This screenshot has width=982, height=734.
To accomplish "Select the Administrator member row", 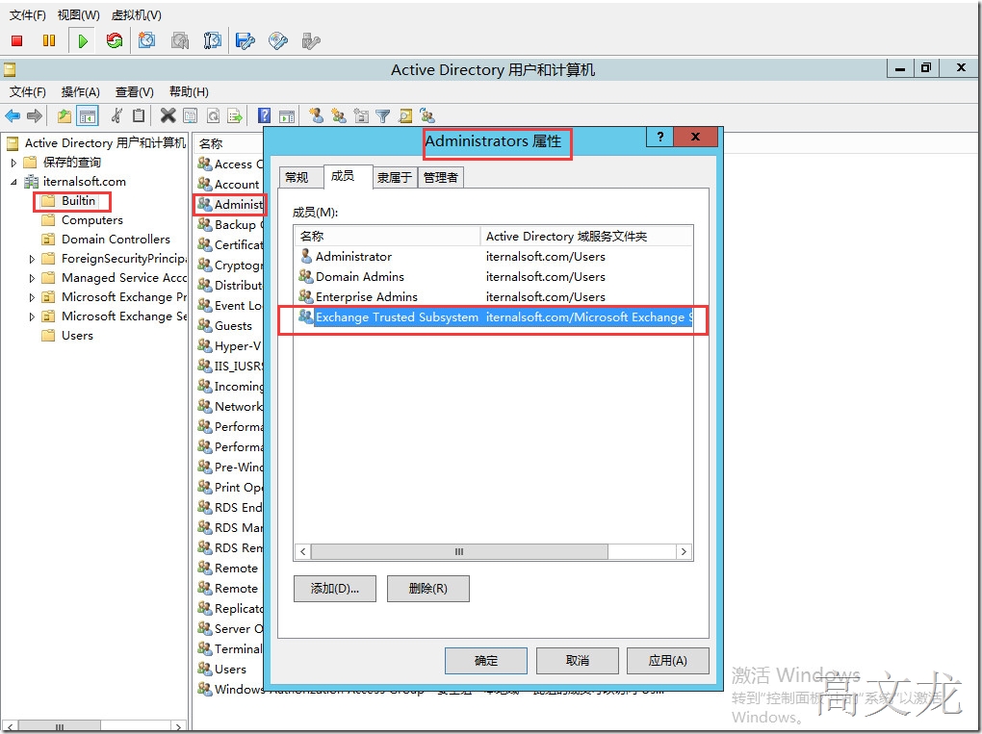I will [493, 257].
